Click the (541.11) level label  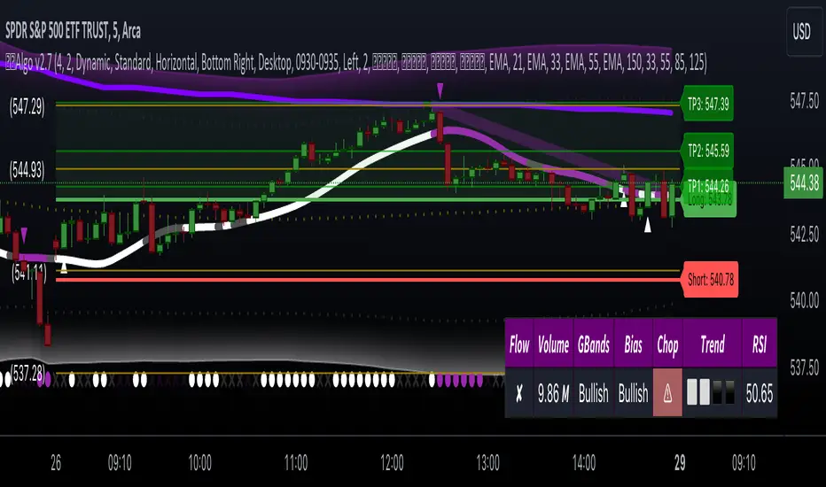pos(29,274)
